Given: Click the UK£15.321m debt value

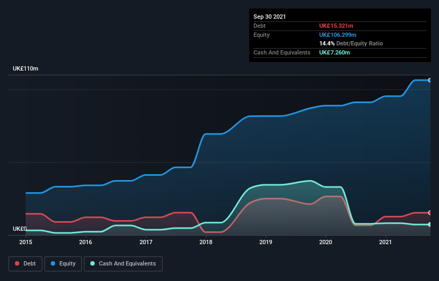Looking at the screenshot, I should (x=336, y=26).
